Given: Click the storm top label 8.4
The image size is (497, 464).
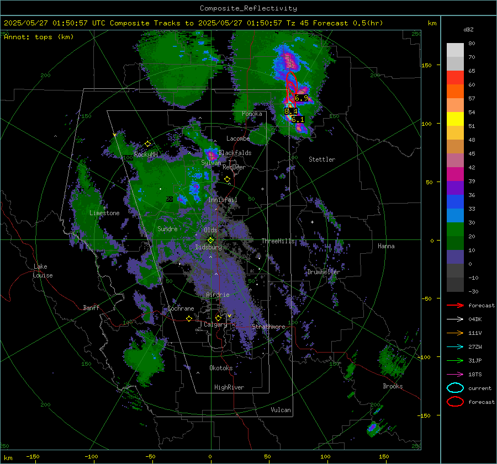Looking at the screenshot, I should point(291,111).
